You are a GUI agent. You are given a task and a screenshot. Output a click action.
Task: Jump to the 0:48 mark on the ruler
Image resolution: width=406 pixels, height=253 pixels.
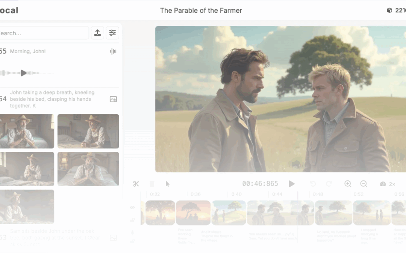tap(318, 194)
